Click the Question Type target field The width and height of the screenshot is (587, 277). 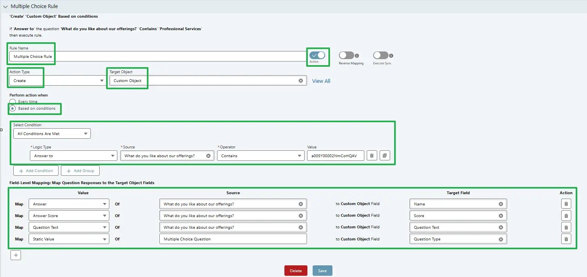458,239
